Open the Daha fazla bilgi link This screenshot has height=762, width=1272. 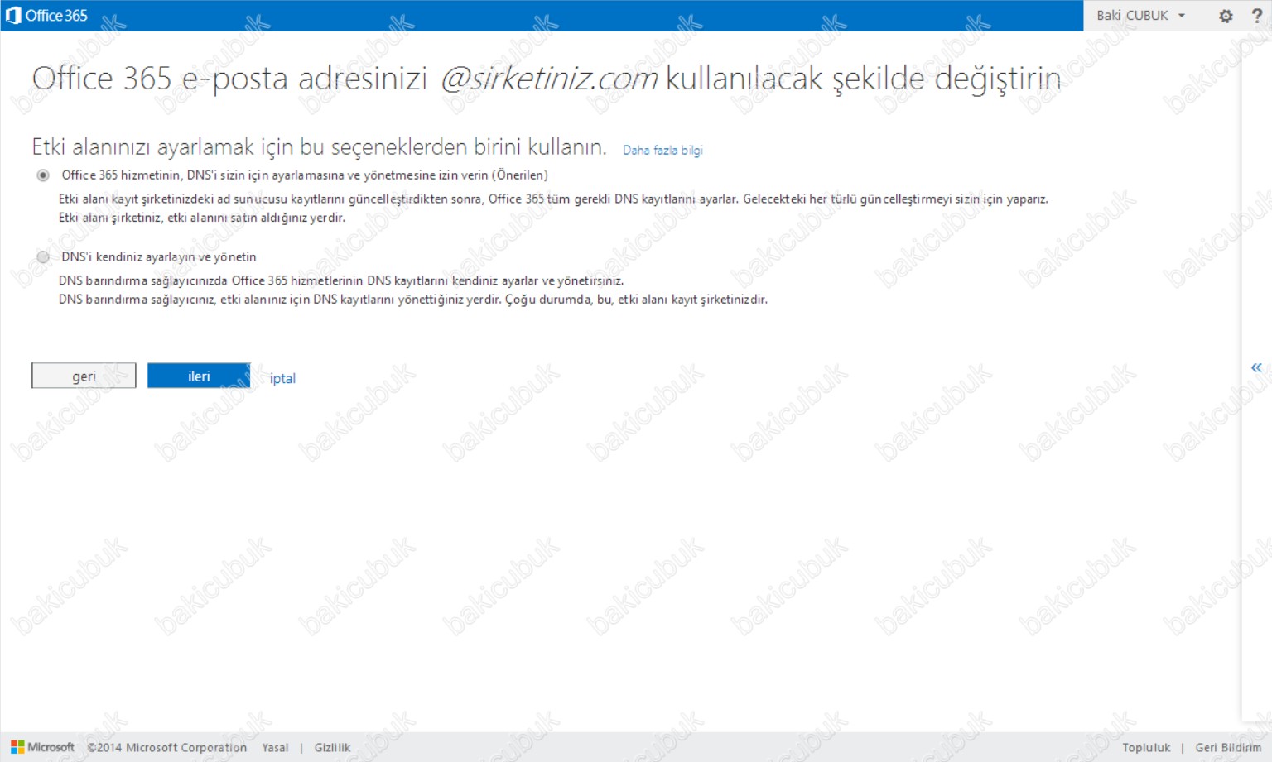(x=662, y=150)
